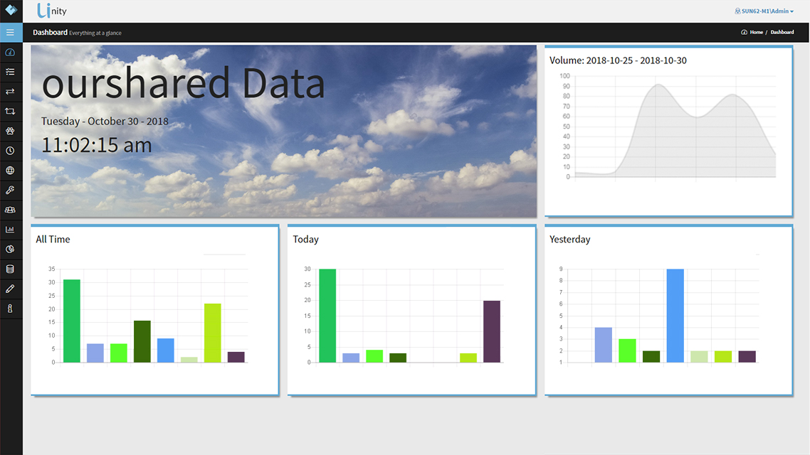
Task: Click the tallest blue bar in Yesterday chart
Action: tap(675, 316)
